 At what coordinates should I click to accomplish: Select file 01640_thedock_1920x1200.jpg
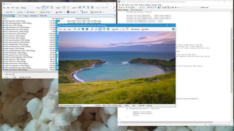14,48
